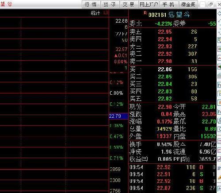Select the 买二 row priced 22.85
The width and height of the screenshot is (221, 193).
pyautogui.click(x=172, y=77)
